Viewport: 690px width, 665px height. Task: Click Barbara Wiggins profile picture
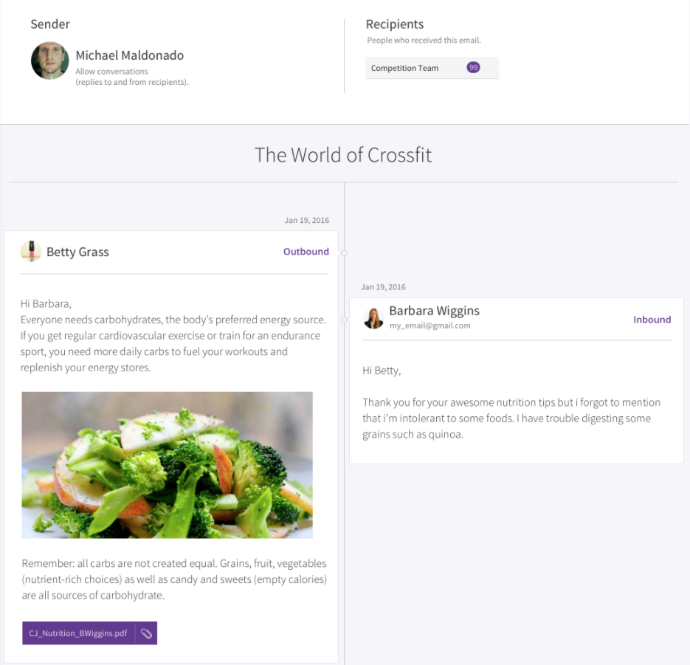(373, 319)
